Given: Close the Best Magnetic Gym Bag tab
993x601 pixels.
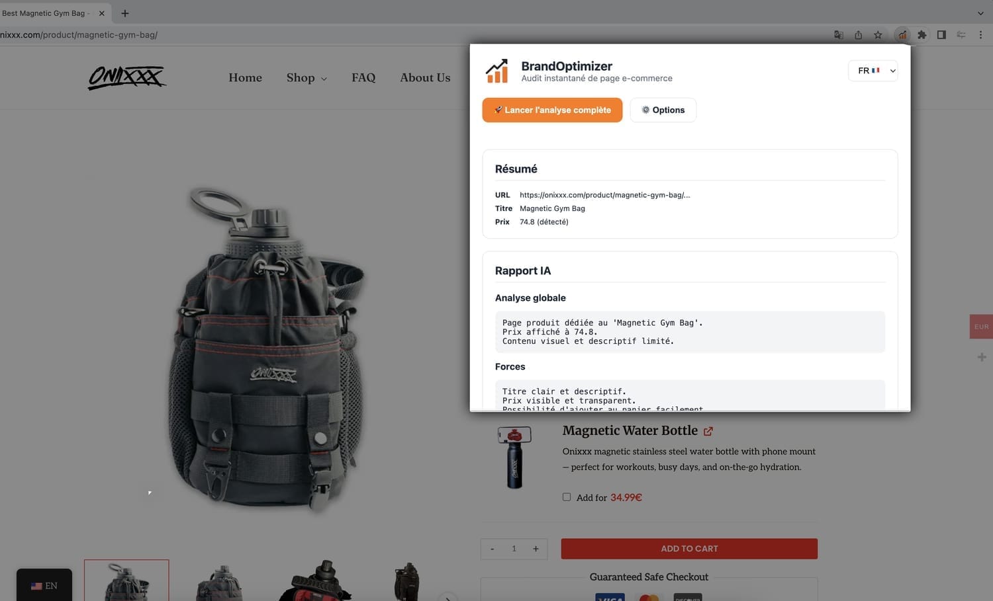Looking at the screenshot, I should (x=101, y=13).
